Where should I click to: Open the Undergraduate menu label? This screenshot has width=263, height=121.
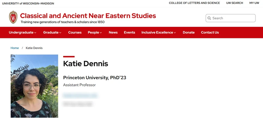click(x=21, y=32)
